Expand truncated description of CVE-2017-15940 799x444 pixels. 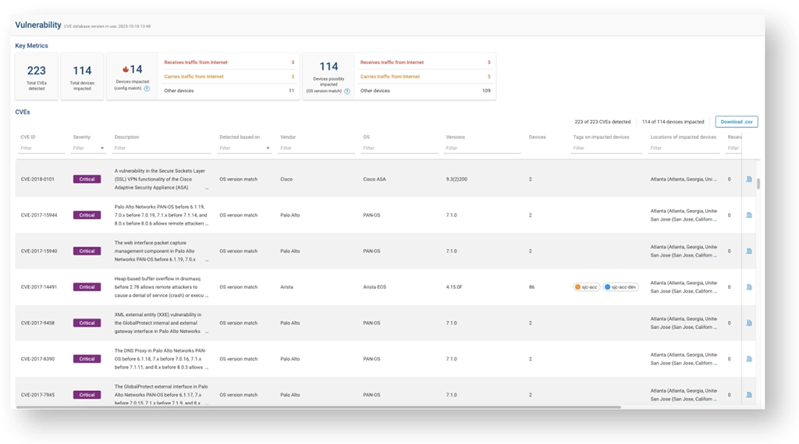(x=206, y=260)
